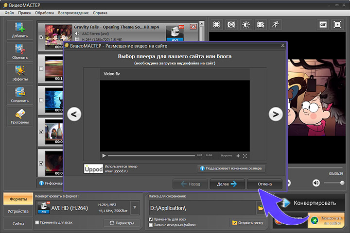Viewport: 350px width, 233px height.
Task: Expand the AVI HD (H.264) format dropdown
Action: pos(135,208)
